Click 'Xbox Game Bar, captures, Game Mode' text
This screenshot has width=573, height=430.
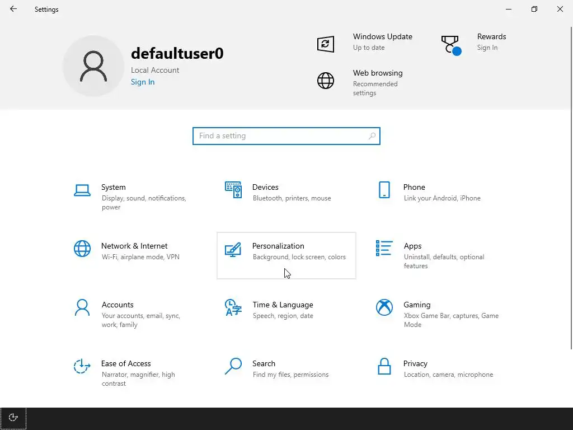tap(452, 320)
